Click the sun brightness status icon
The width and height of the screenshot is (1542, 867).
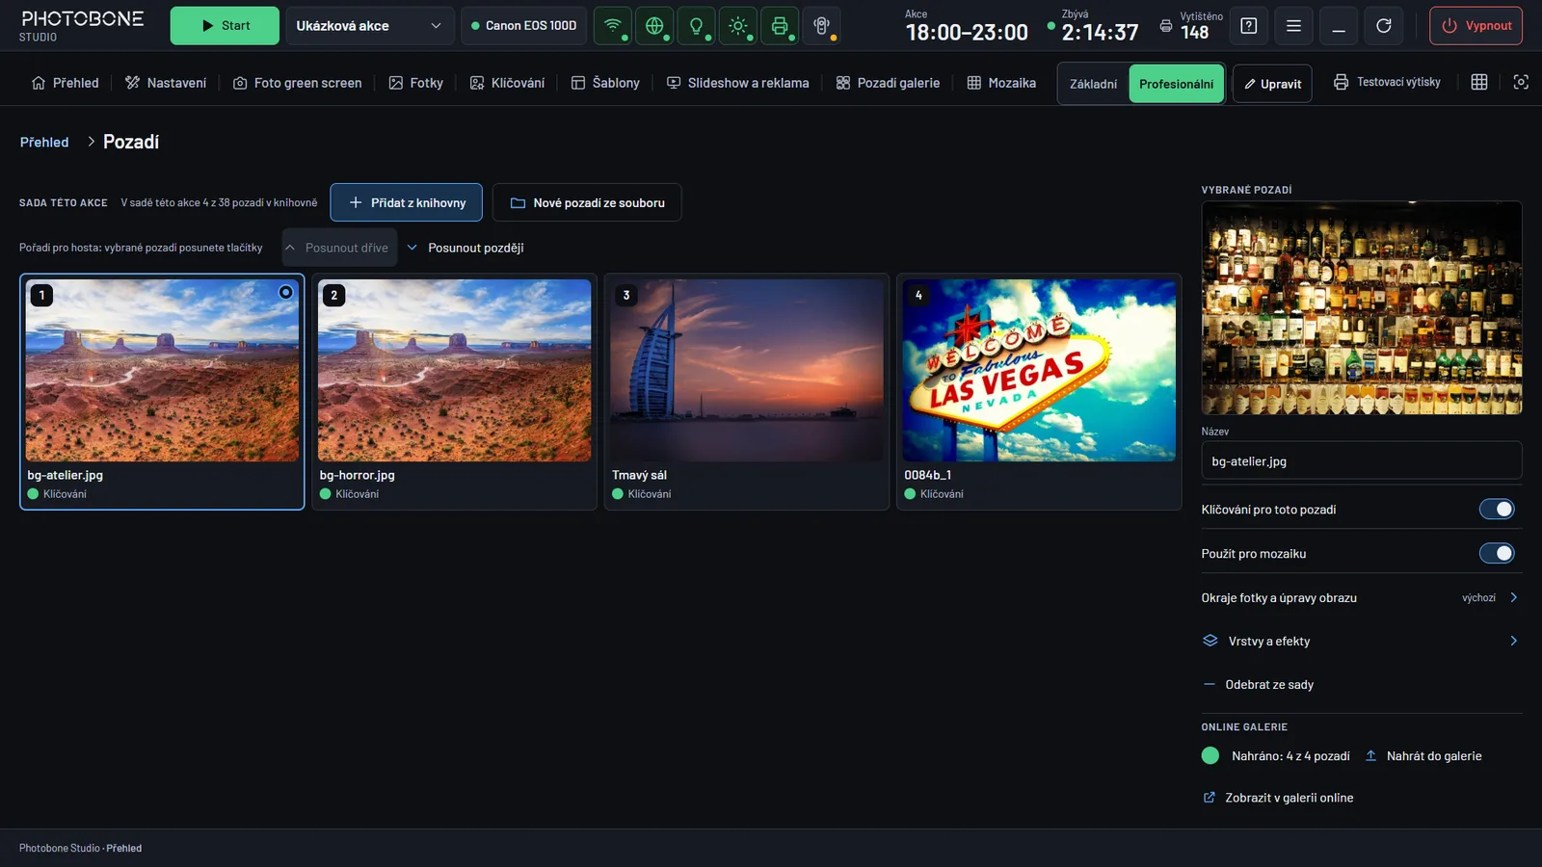[738, 26]
